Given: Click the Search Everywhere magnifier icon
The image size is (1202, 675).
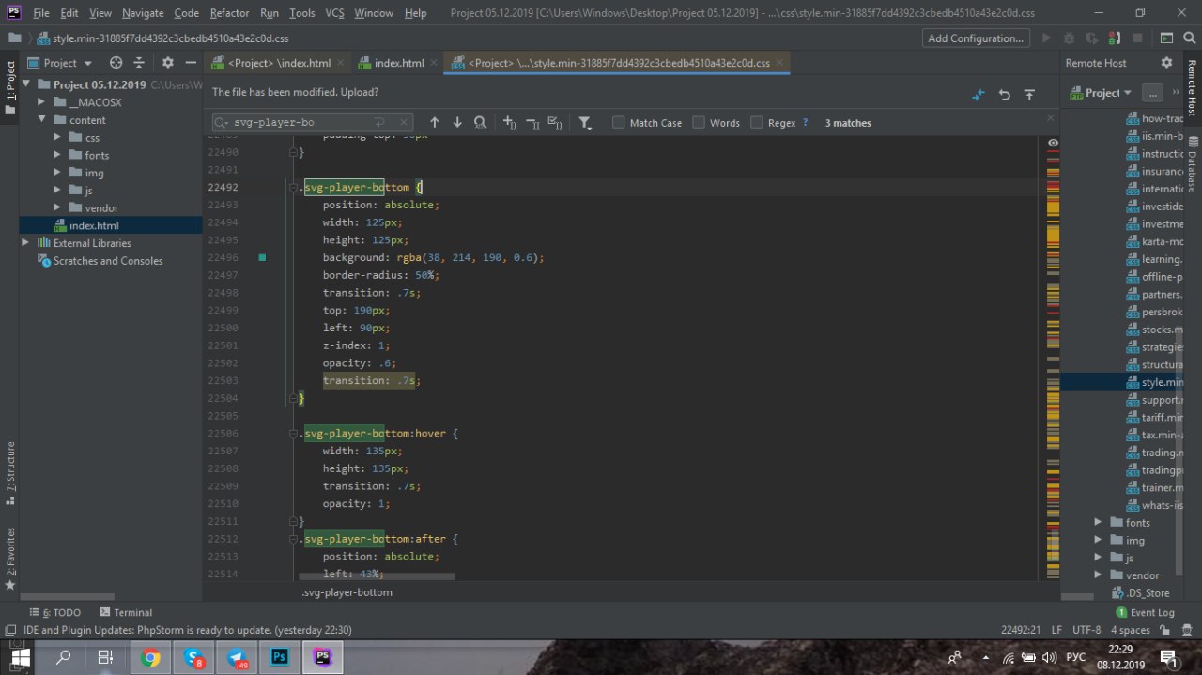Looking at the screenshot, I should click(1188, 38).
